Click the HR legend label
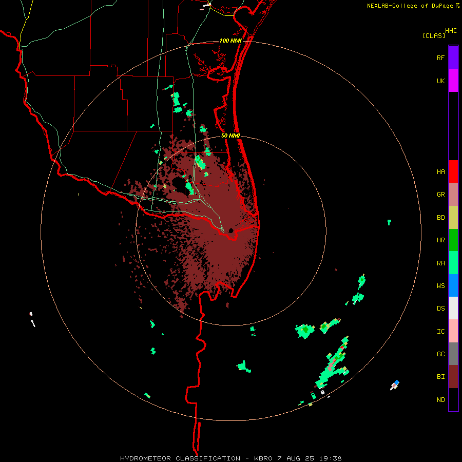This screenshot has height=462, width=462. (440, 240)
